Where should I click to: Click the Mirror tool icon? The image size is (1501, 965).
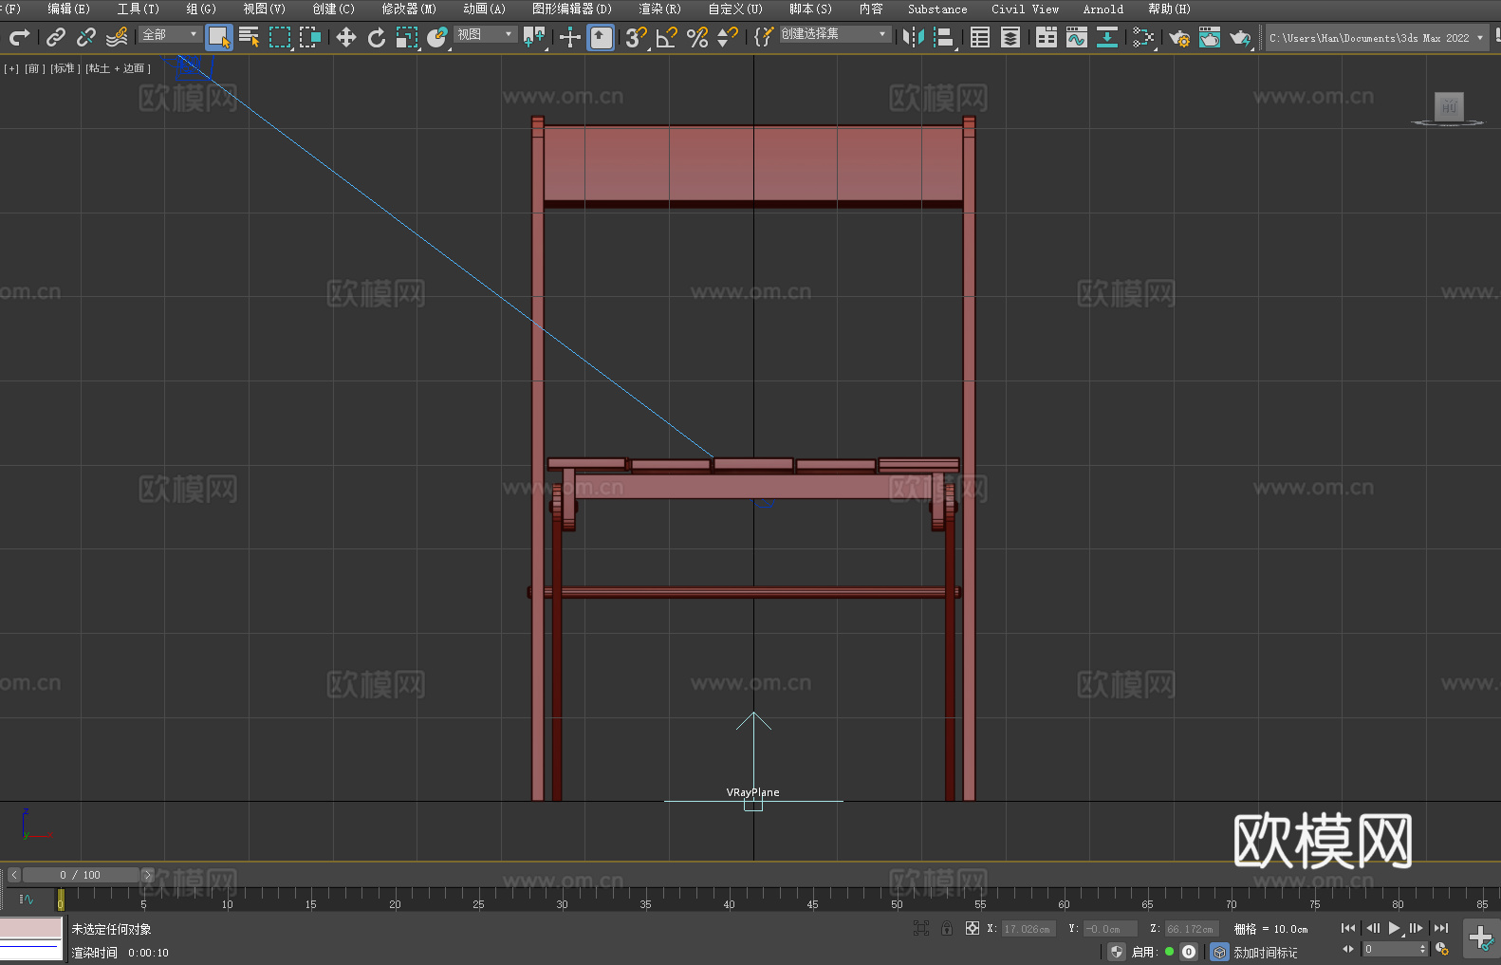913,37
